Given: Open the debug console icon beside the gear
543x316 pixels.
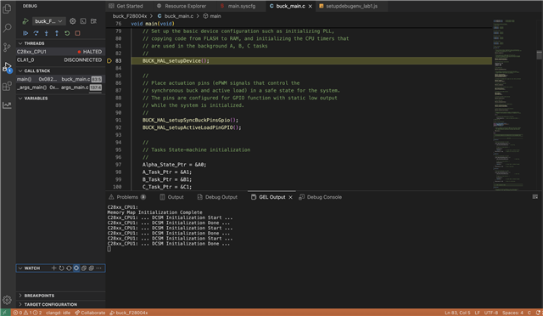Looking at the screenshot, I should click(83, 21).
